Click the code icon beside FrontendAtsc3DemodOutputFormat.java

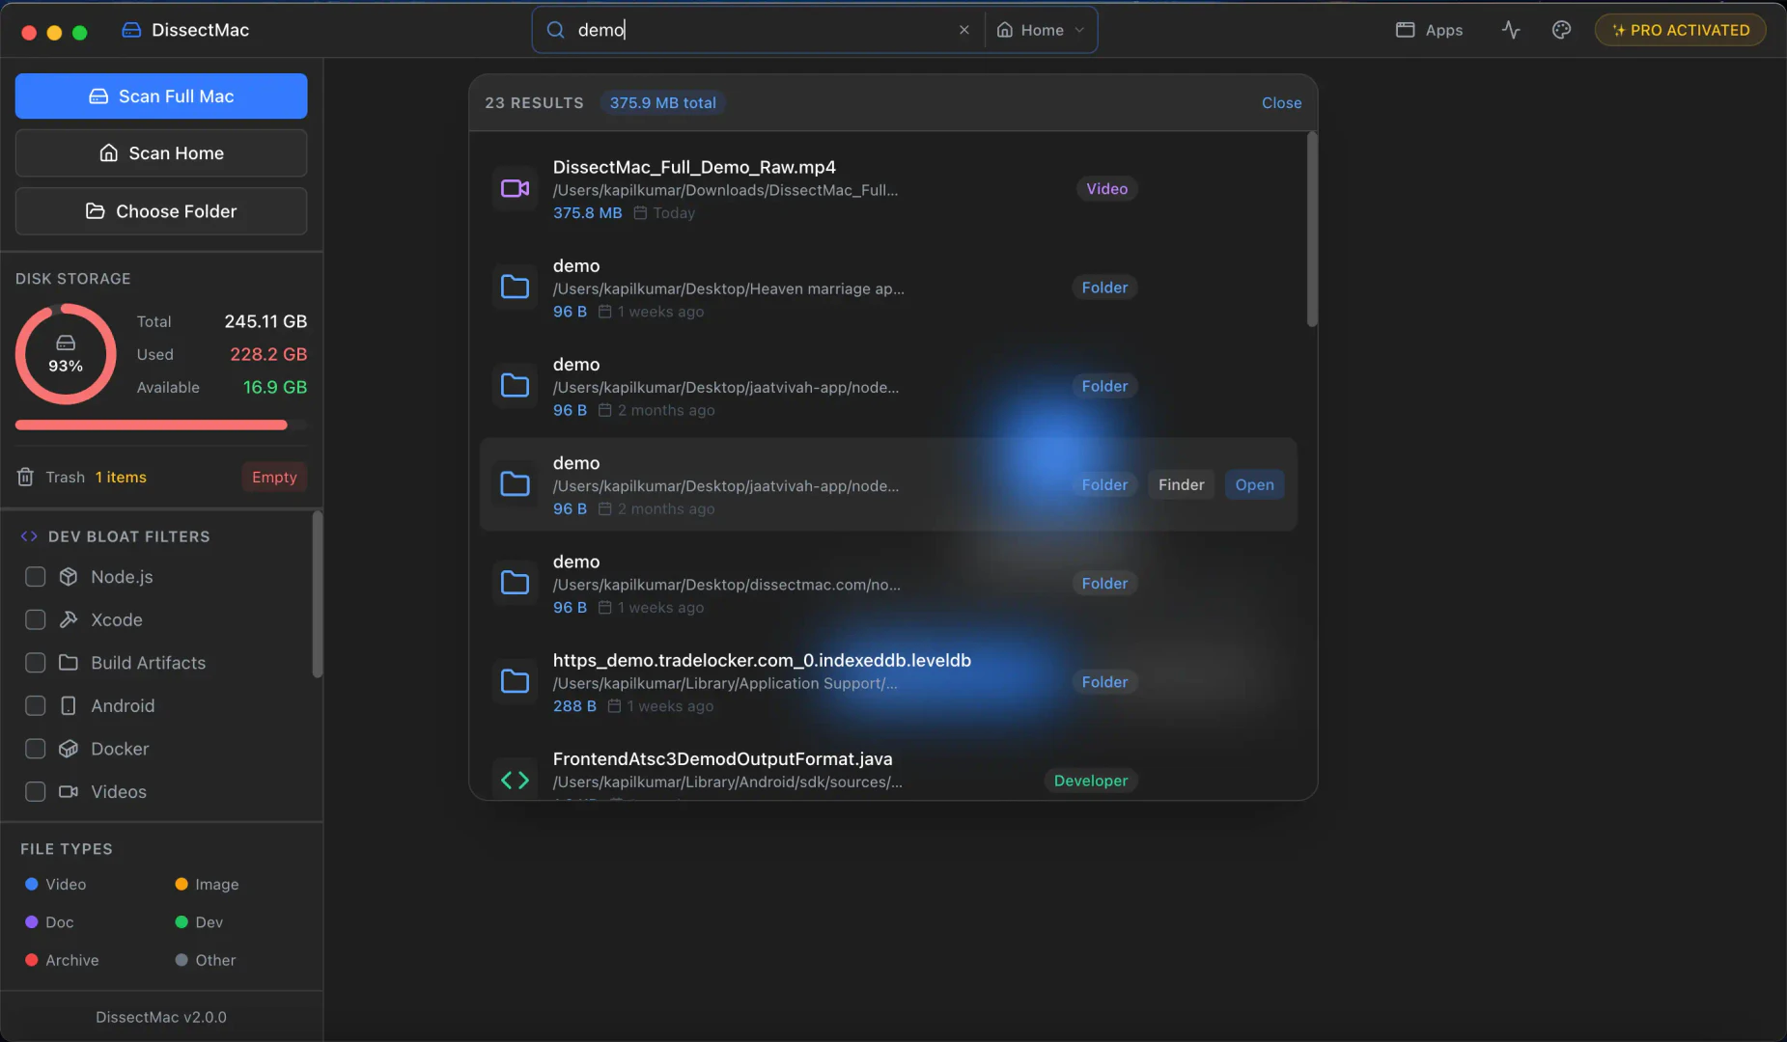[x=515, y=778]
